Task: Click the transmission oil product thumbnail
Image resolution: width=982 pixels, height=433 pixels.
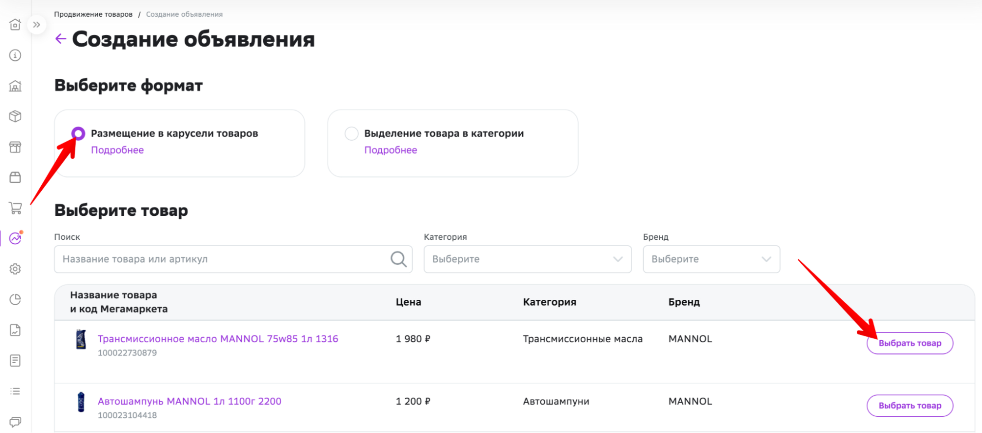Action: click(81, 340)
